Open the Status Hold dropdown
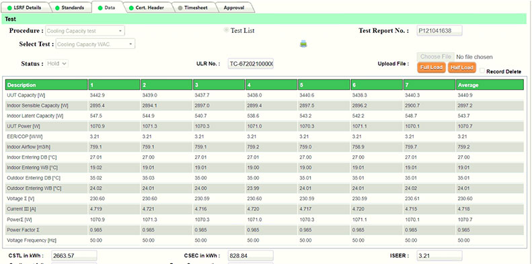Screen dimensions: 532x264 click(57, 63)
